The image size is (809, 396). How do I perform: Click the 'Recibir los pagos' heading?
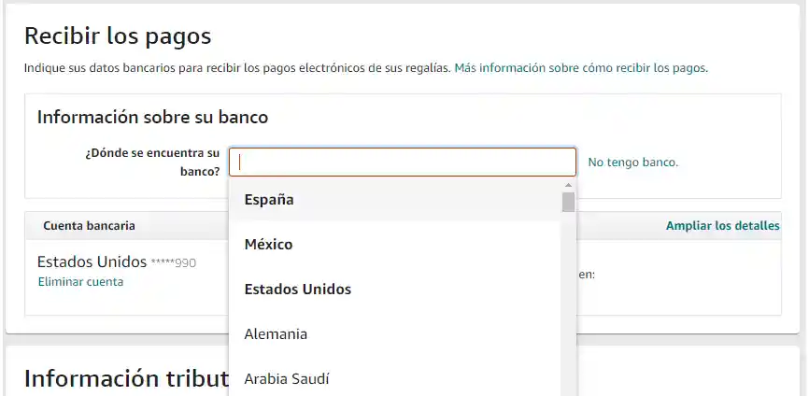118,36
